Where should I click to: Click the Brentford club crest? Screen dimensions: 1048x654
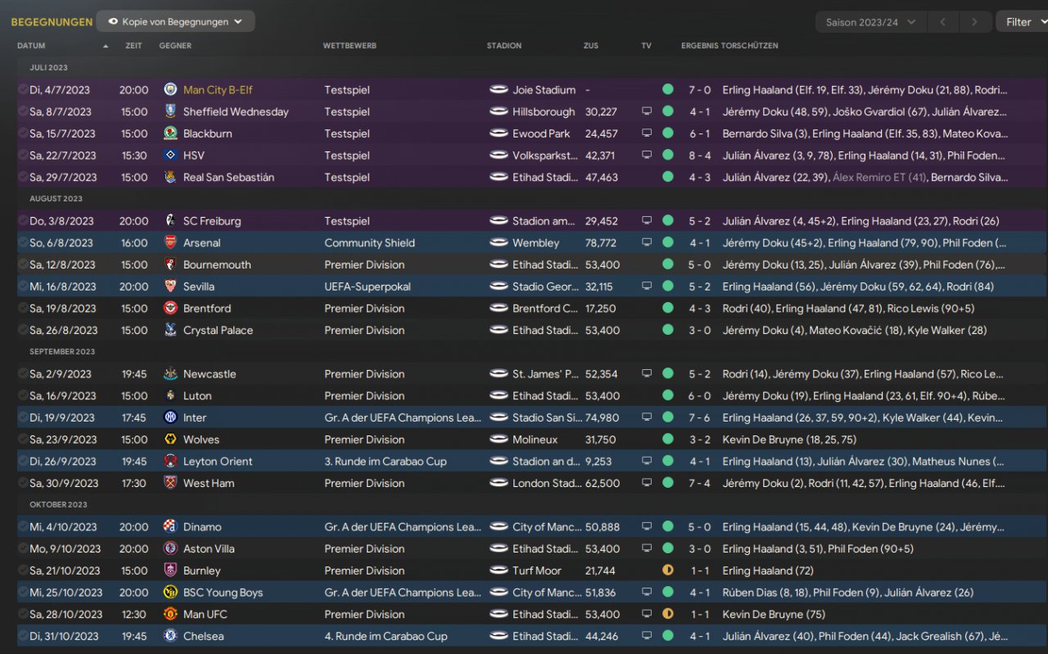tap(170, 309)
